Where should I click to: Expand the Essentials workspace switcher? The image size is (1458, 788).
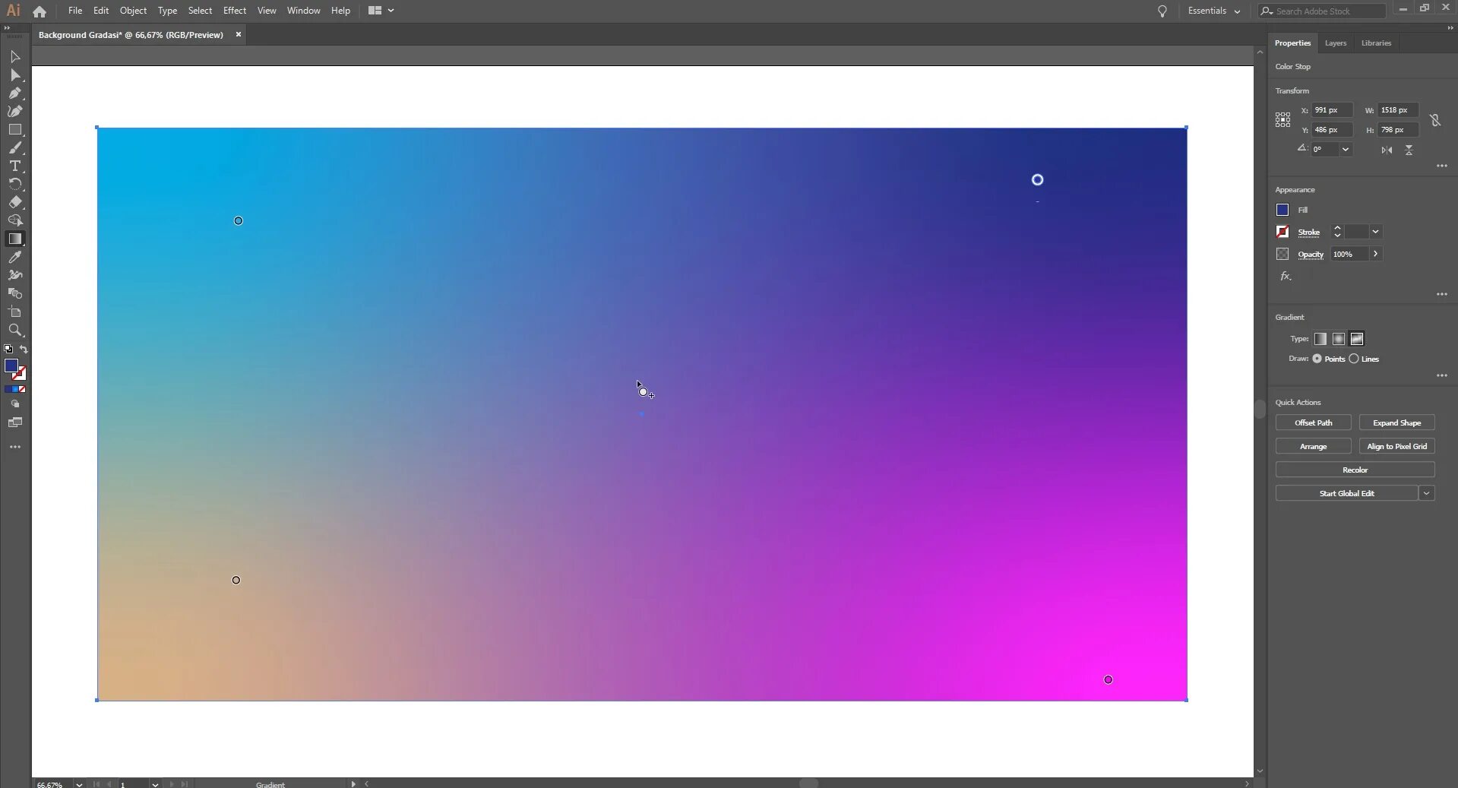1214,11
